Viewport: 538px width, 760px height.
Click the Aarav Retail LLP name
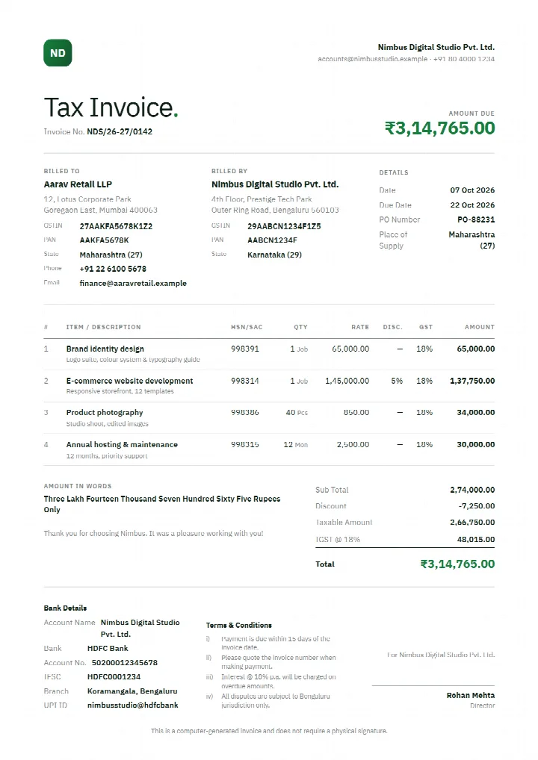[x=78, y=184]
